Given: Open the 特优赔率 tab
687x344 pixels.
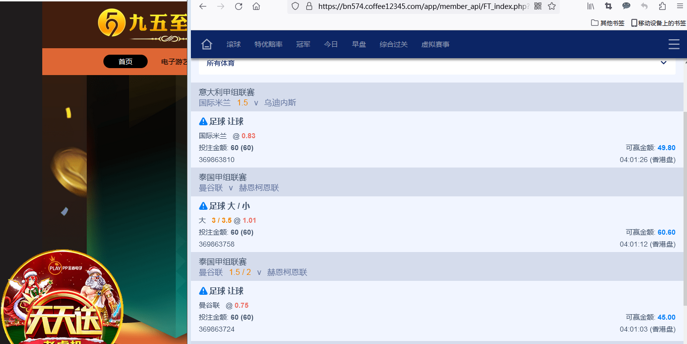Looking at the screenshot, I should click(268, 44).
